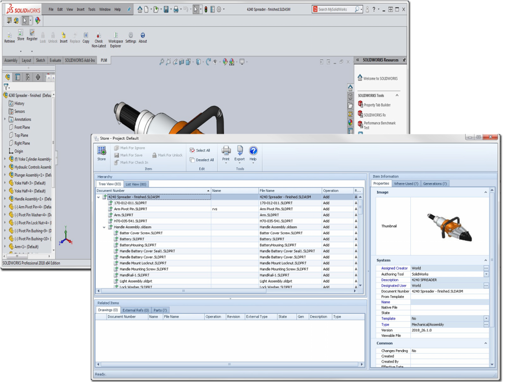Click the Retrieve icon in PLM toolbar
The width and height of the screenshot is (510, 382).
tap(9, 37)
